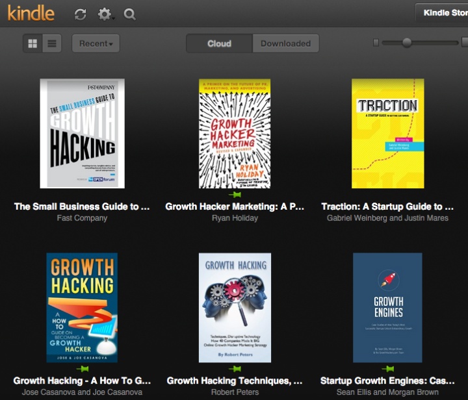The width and height of the screenshot is (468, 400).
Task: Sync library with the refresh icon
Action: [x=81, y=14]
